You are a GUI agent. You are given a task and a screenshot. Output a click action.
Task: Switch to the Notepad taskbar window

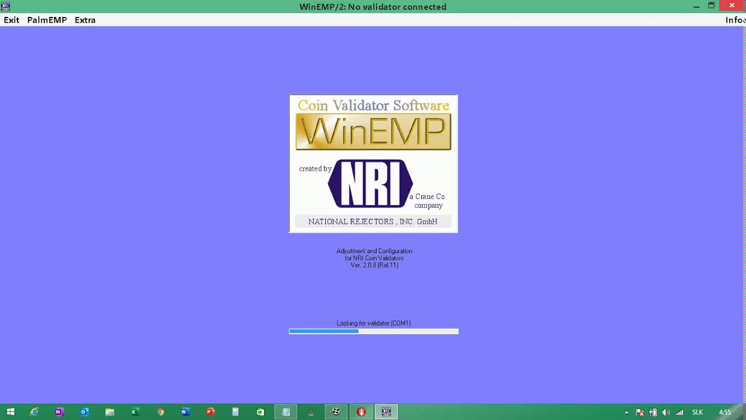point(286,412)
